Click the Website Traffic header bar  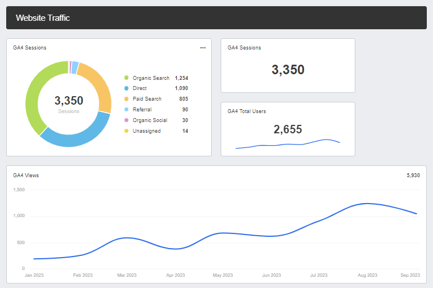[x=216, y=18]
